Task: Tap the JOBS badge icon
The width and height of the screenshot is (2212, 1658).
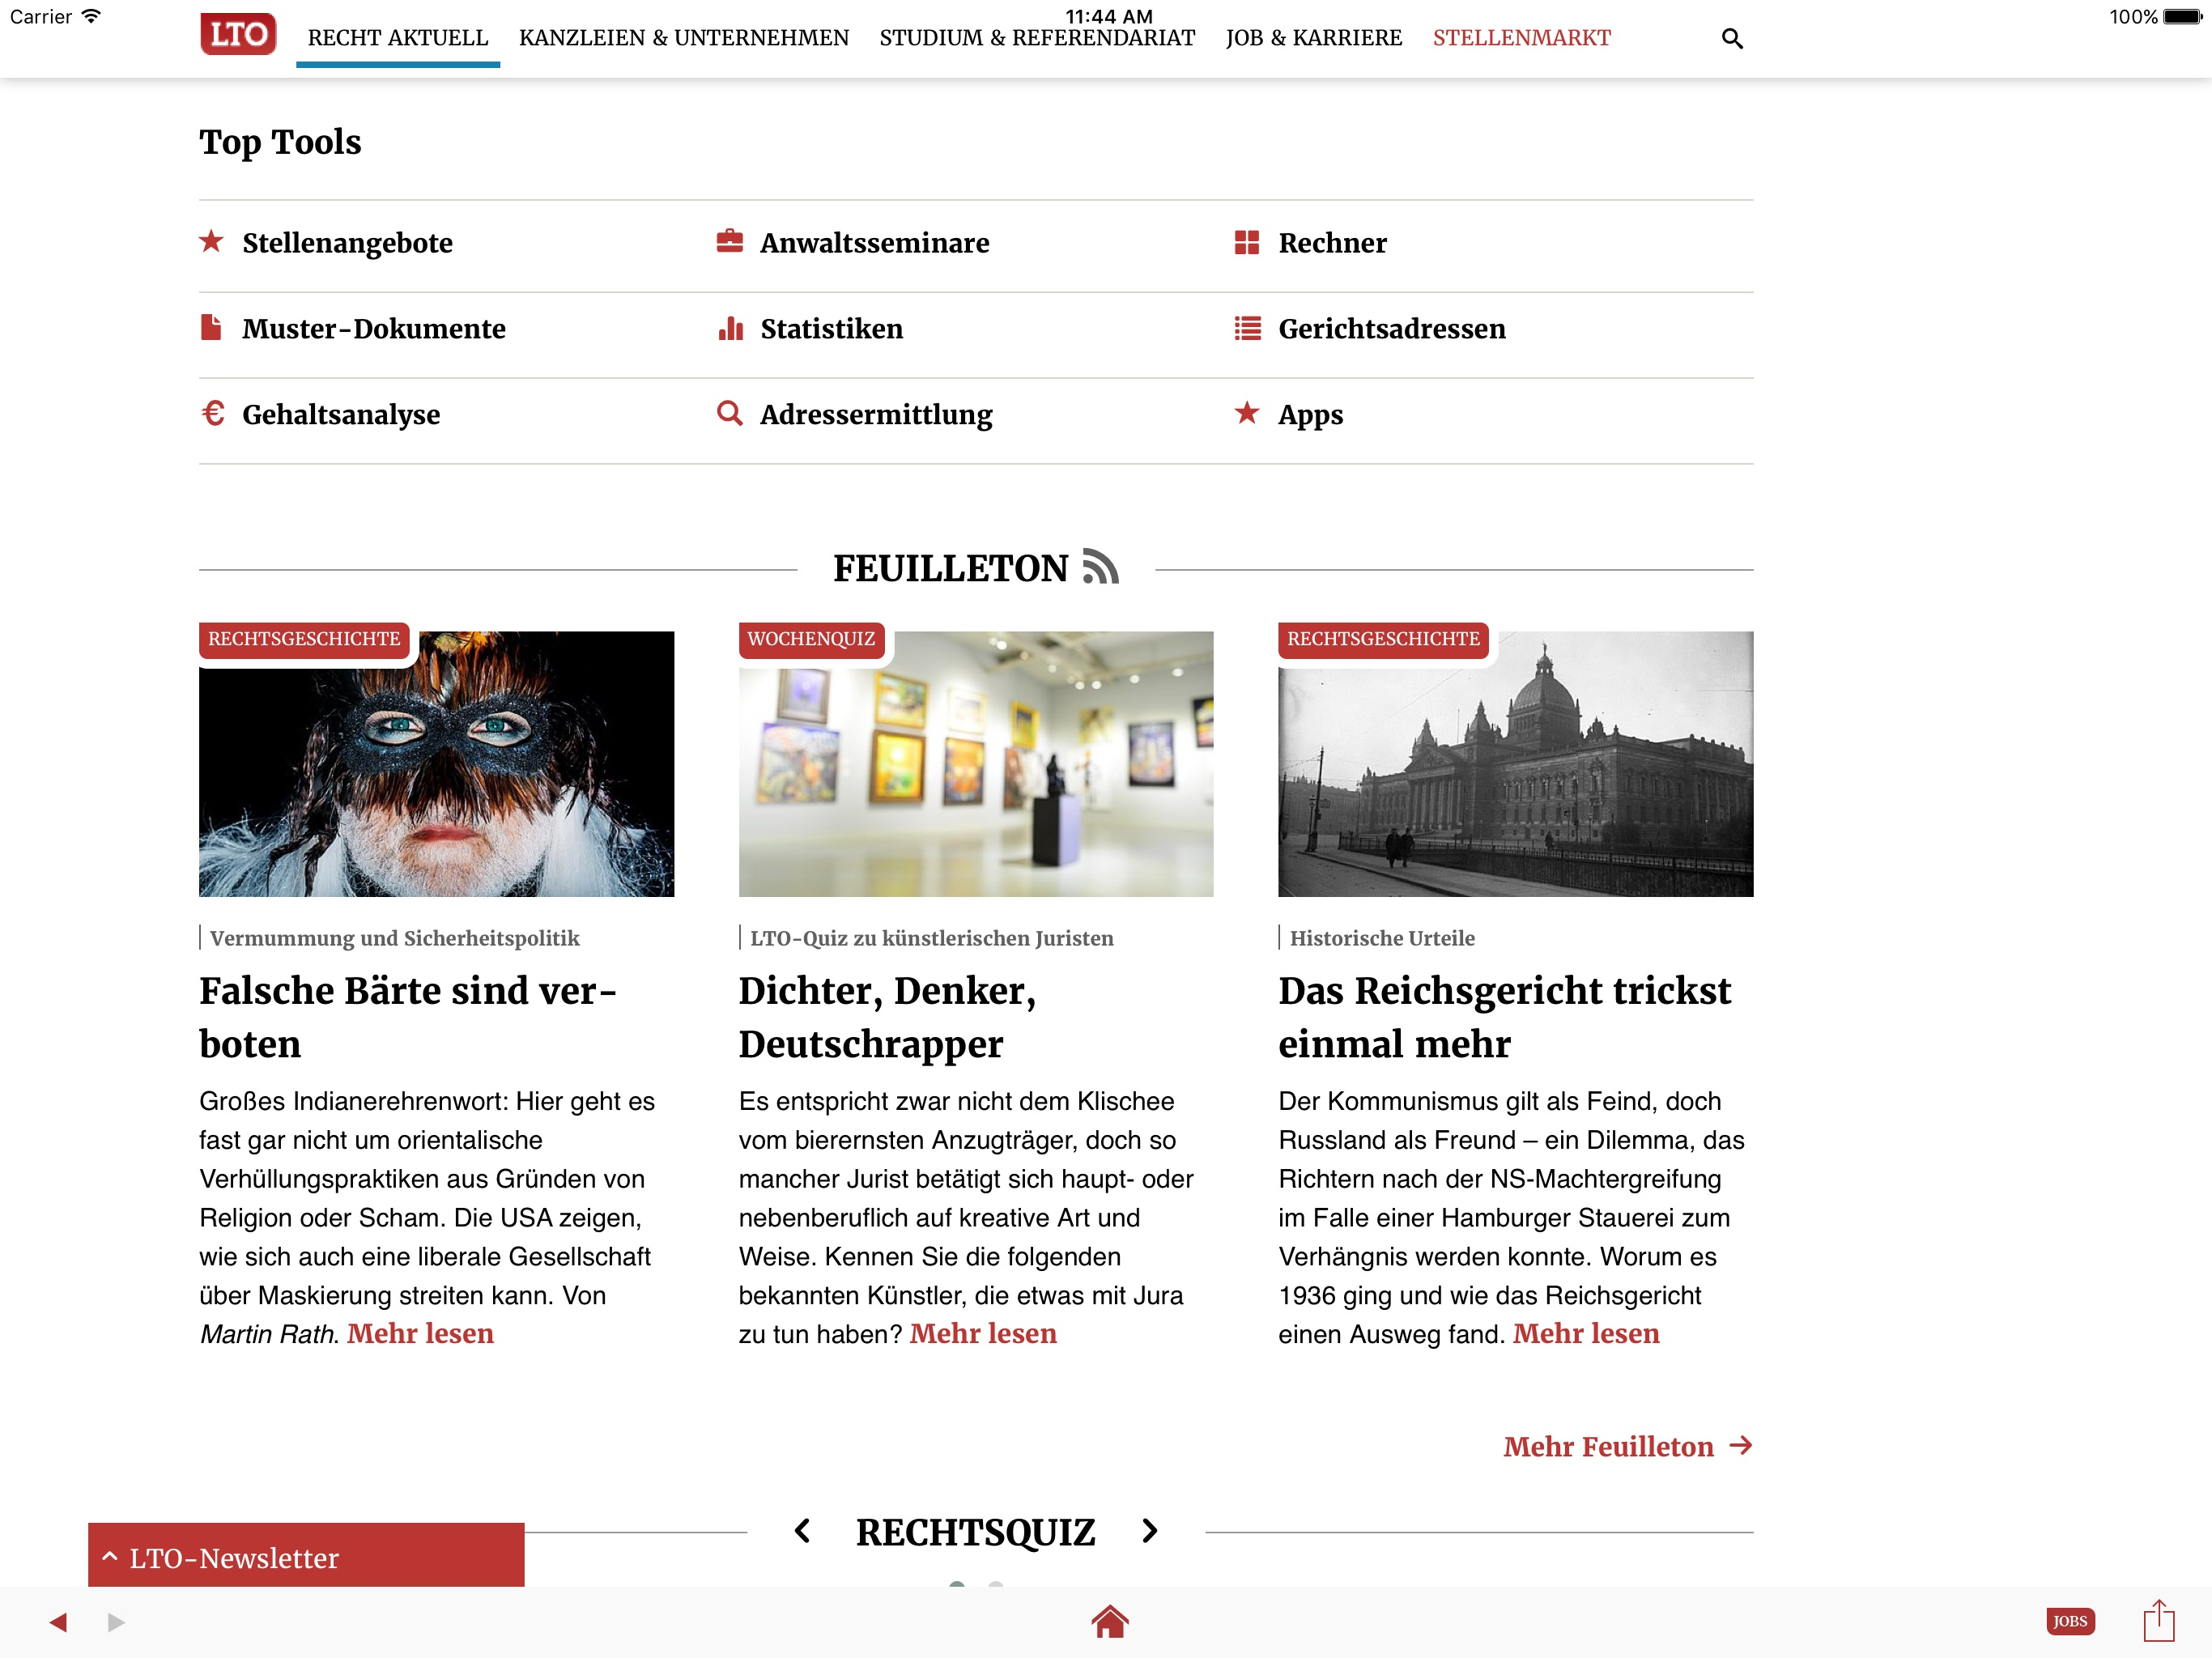Action: point(2070,1621)
